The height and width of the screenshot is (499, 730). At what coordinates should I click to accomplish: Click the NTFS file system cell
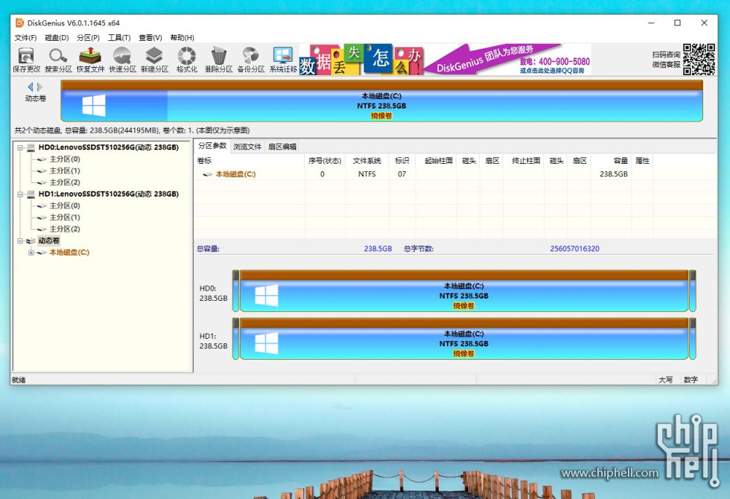pos(366,174)
